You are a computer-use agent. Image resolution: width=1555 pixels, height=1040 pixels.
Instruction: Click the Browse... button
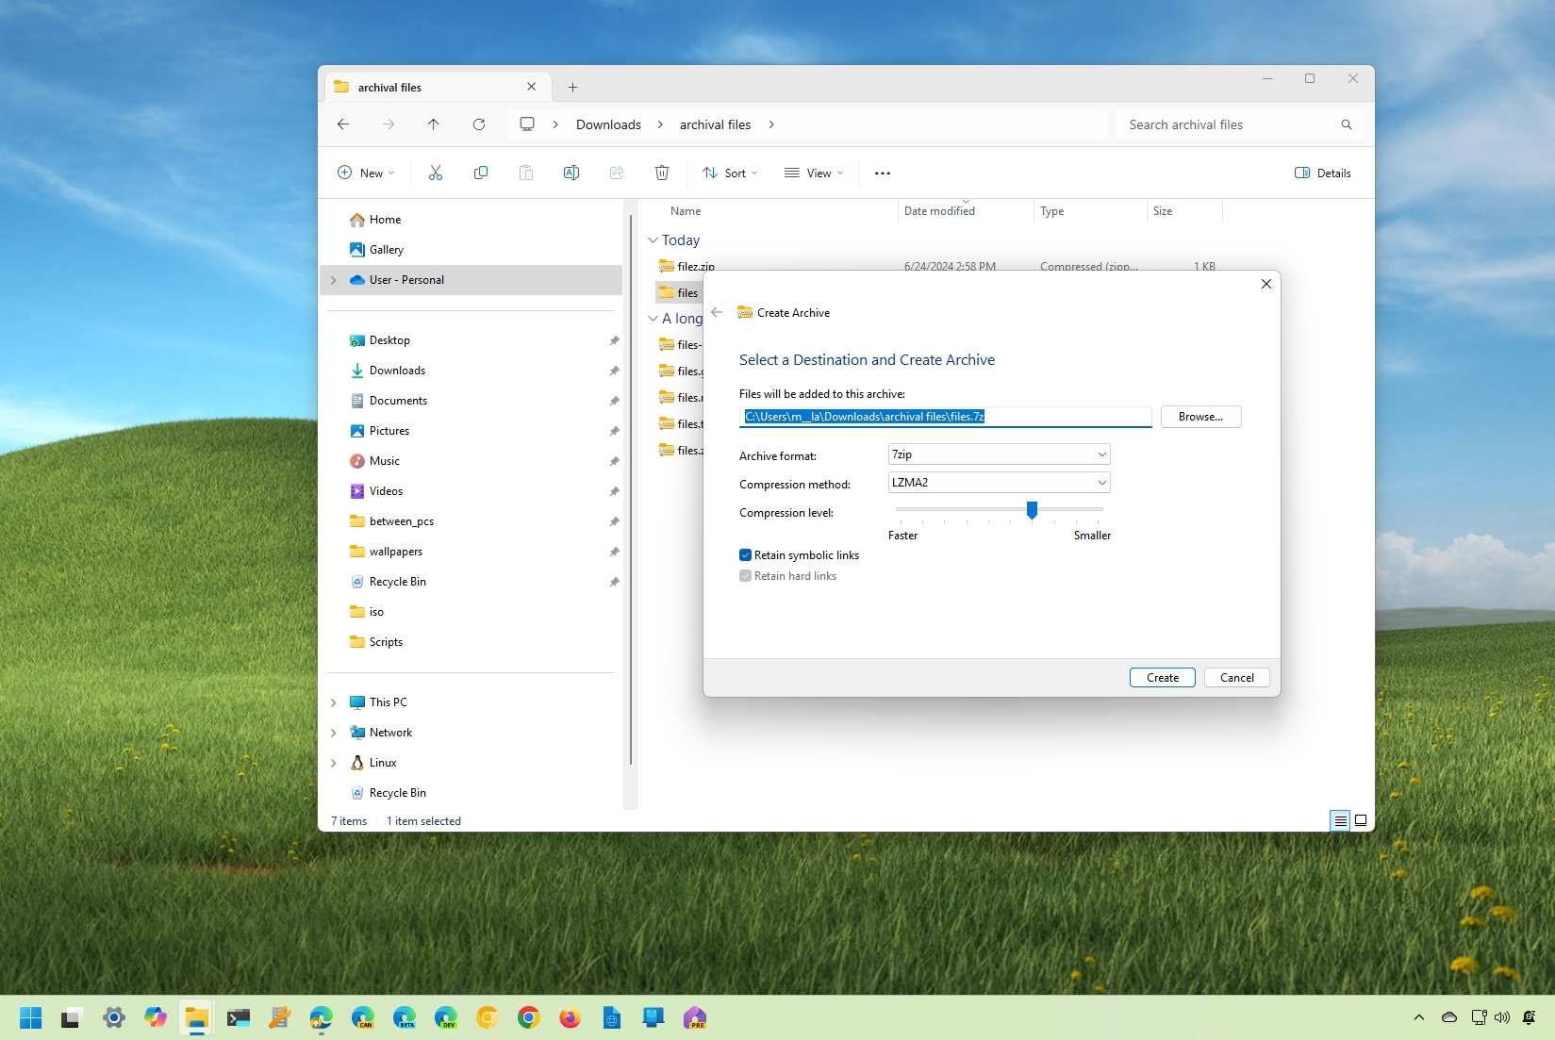point(1200,417)
